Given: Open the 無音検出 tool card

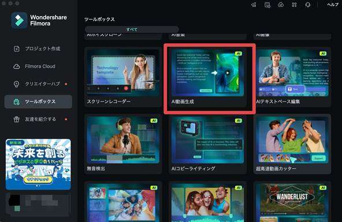Looking at the screenshot, I should click(123, 144).
